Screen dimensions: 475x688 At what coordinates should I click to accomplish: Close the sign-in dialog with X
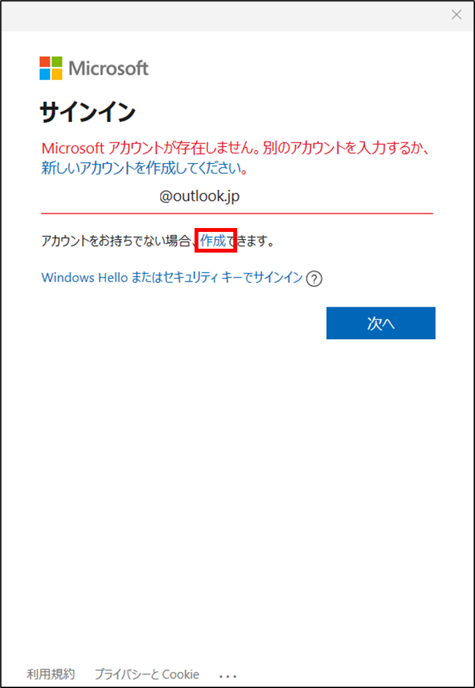(456, 15)
